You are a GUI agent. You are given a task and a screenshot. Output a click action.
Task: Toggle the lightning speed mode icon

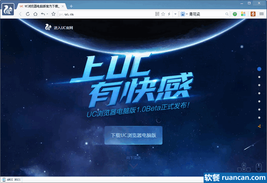tap(169, 14)
